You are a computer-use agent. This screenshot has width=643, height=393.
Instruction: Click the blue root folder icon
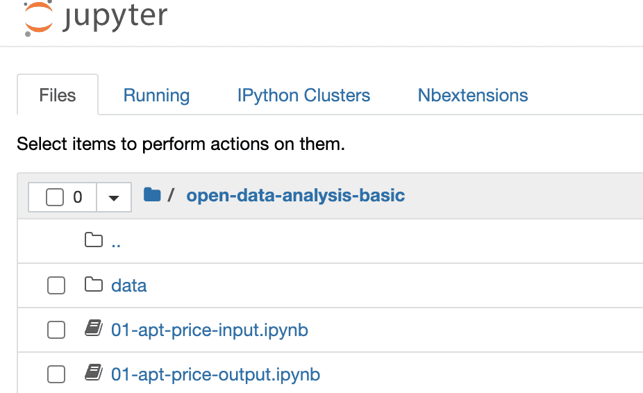[x=152, y=195]
